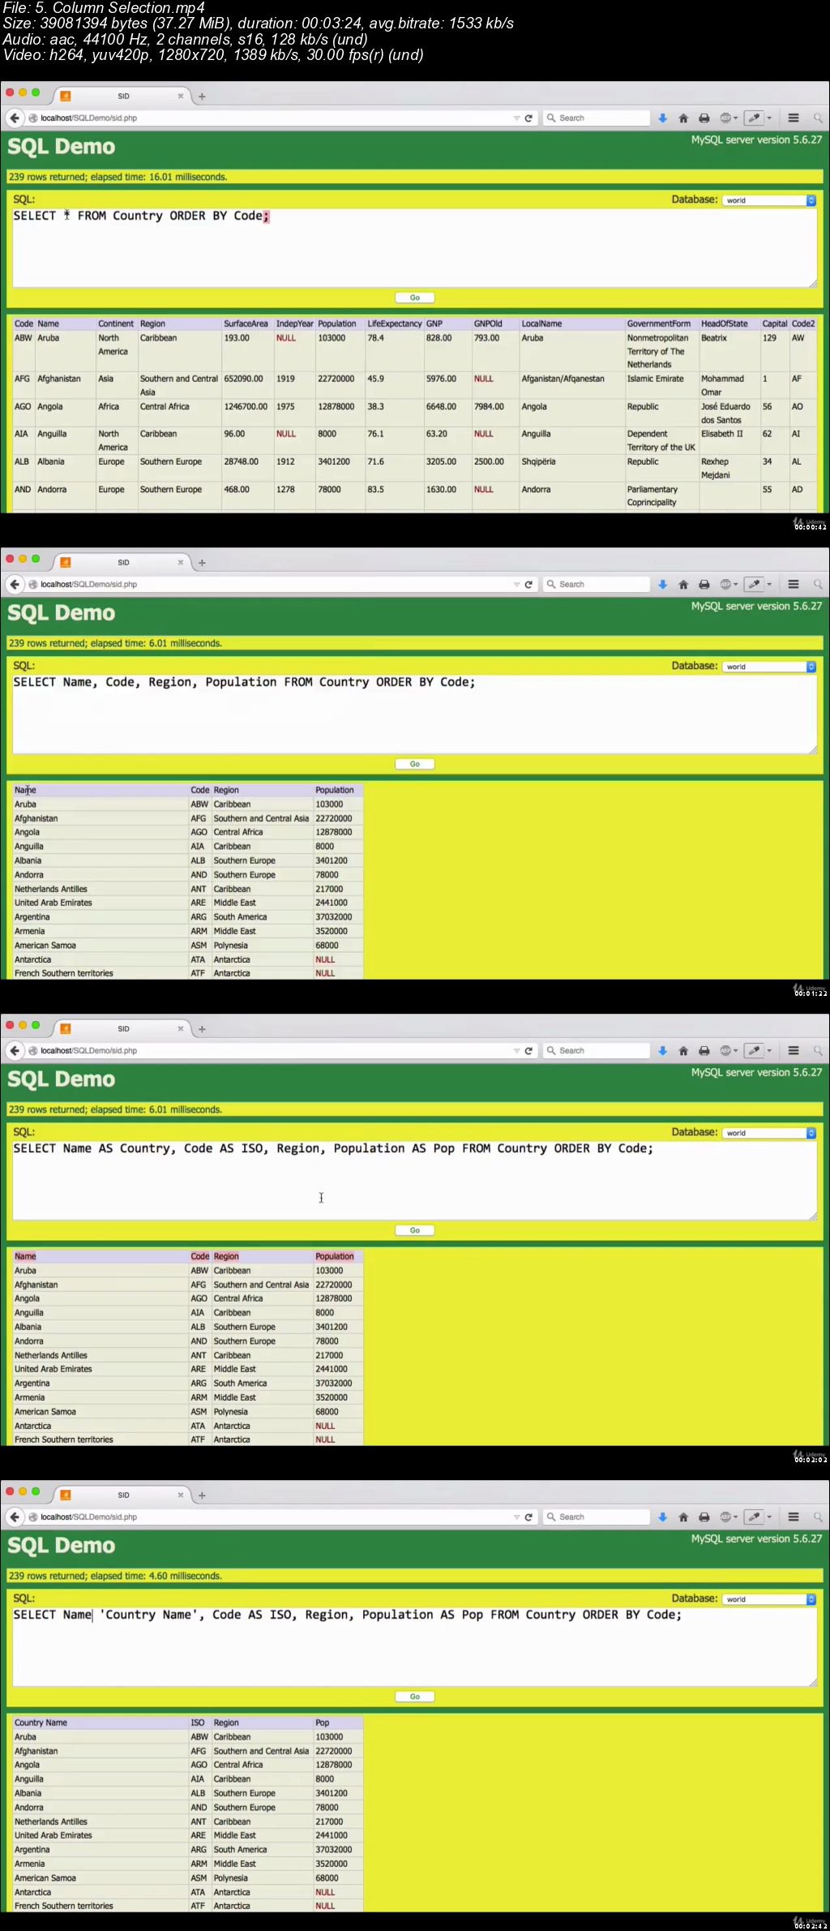Select eyedropper icon in 'Name AS Country' query window
The width and height of the screenshot is (830, 1931).
point(754,1050)
